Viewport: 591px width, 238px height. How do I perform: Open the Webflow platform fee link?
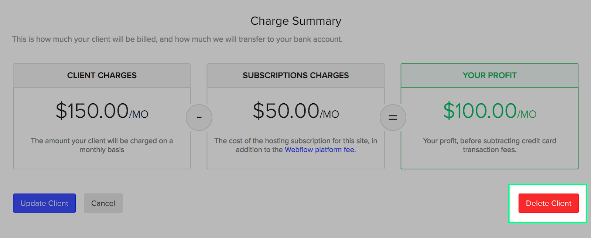point(320,150)
